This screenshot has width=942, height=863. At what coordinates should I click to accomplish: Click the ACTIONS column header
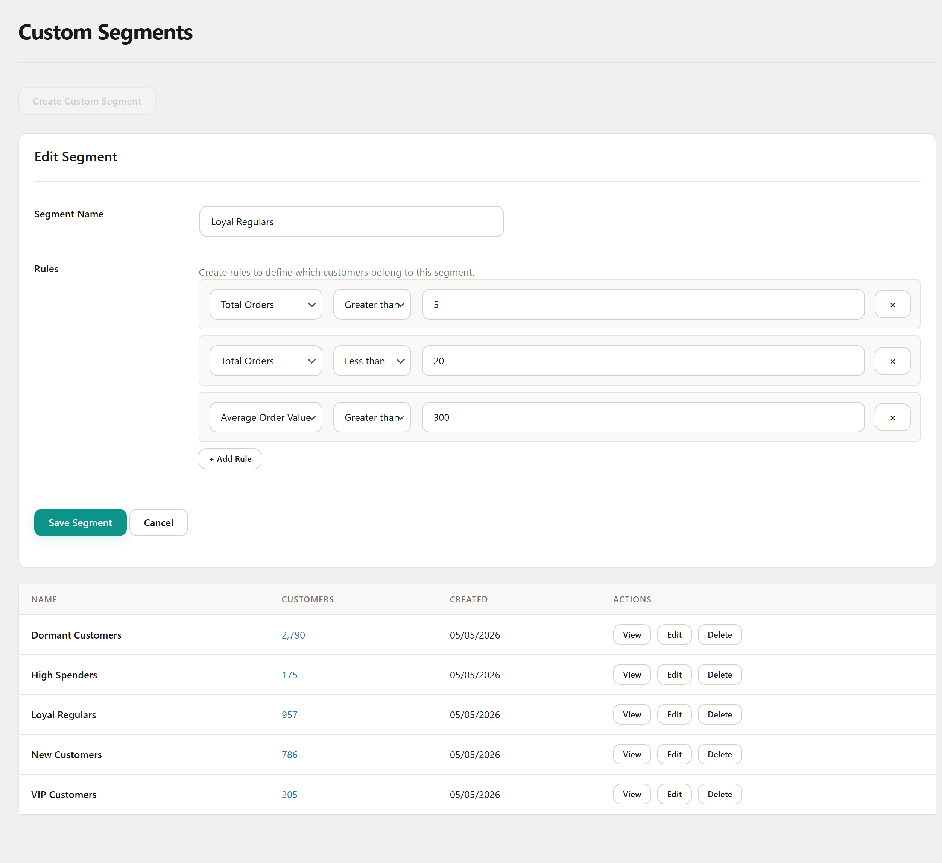tap(632, 600)
